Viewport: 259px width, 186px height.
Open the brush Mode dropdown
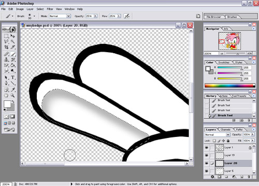tap(68, 16)
